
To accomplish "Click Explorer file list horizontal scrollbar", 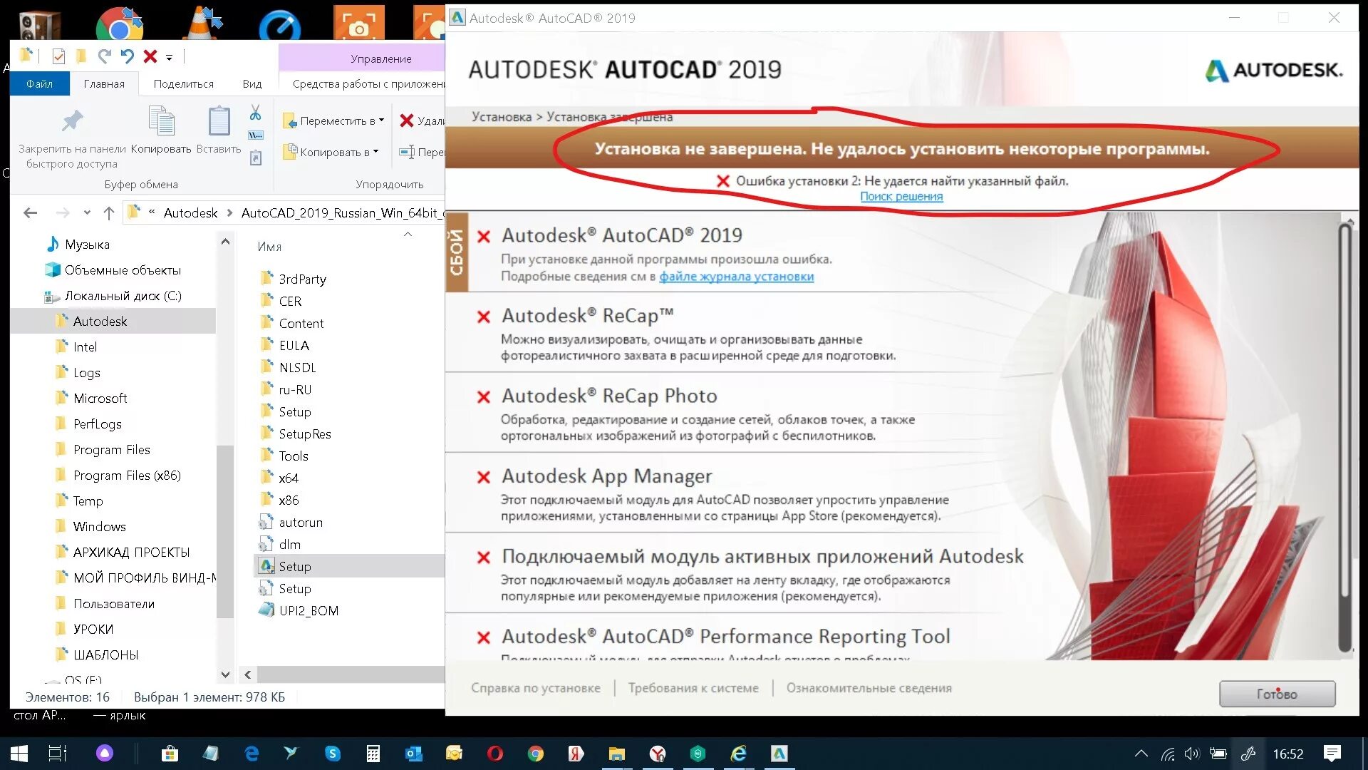I will (x=351, y=674).
